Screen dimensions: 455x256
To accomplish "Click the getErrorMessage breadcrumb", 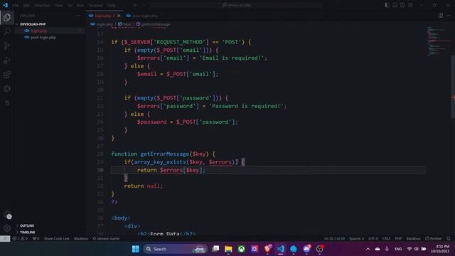I will pos(155,24).
